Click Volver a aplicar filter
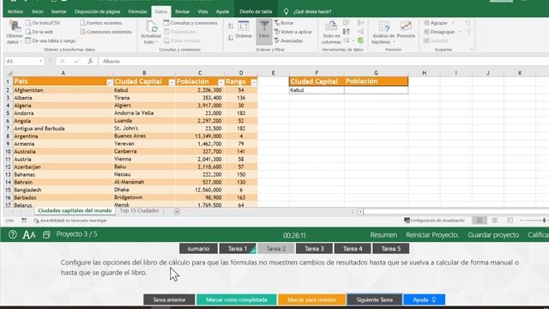 [x=293, y=32]
